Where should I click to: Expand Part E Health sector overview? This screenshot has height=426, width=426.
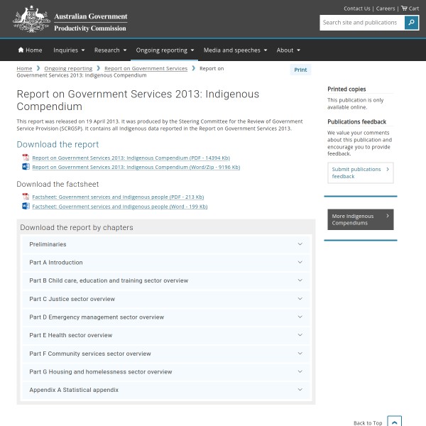click(x=167, y=335)
